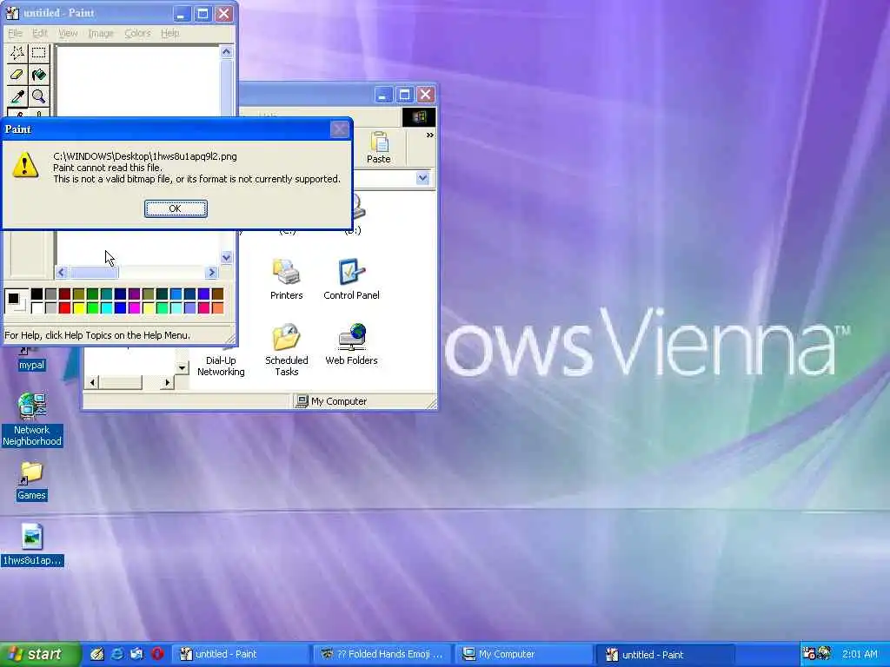The image size is (890, 667).
Task: Open the Start menu
Action: [40, 654]
